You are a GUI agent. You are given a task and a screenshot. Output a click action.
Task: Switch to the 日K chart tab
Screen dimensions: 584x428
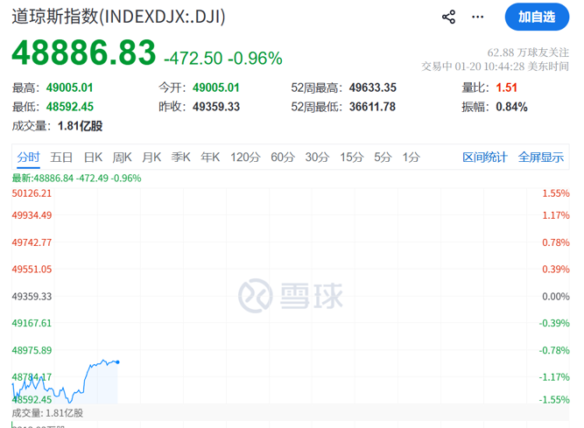coord(93,158)
